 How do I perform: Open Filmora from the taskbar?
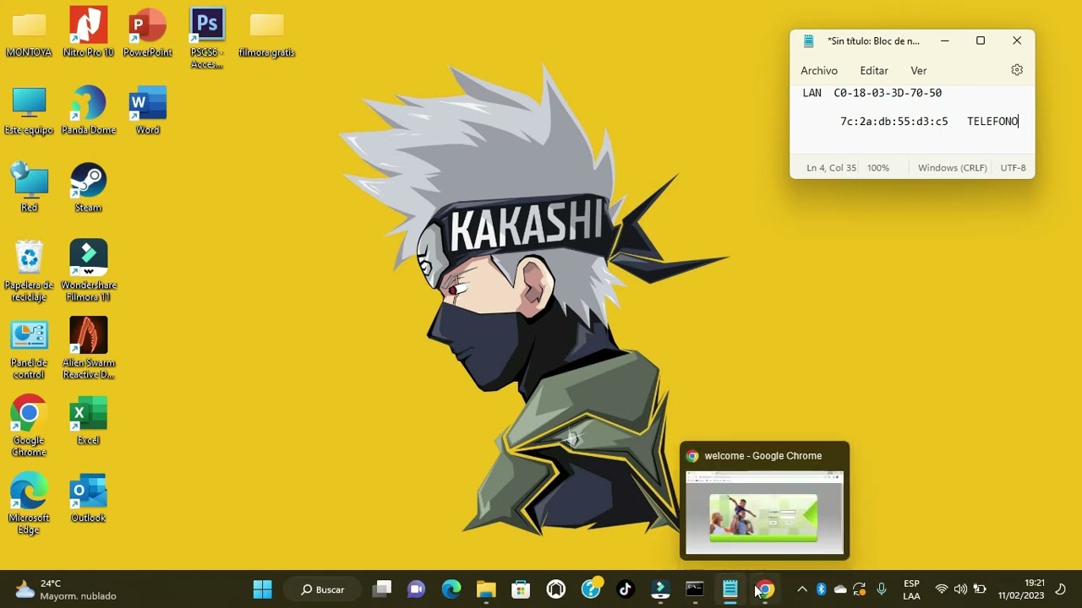[x=660, y=589]
